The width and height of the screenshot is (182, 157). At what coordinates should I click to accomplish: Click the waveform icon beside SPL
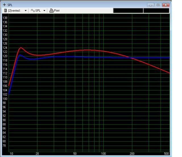[33, 11]
